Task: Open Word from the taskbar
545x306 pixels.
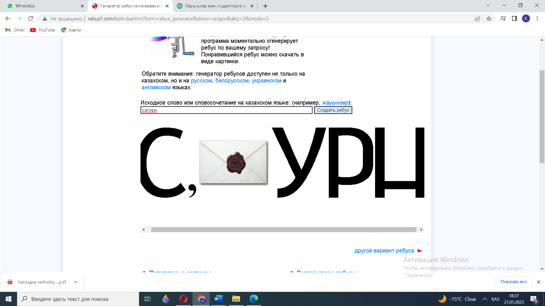Action: tap(218, 299)
